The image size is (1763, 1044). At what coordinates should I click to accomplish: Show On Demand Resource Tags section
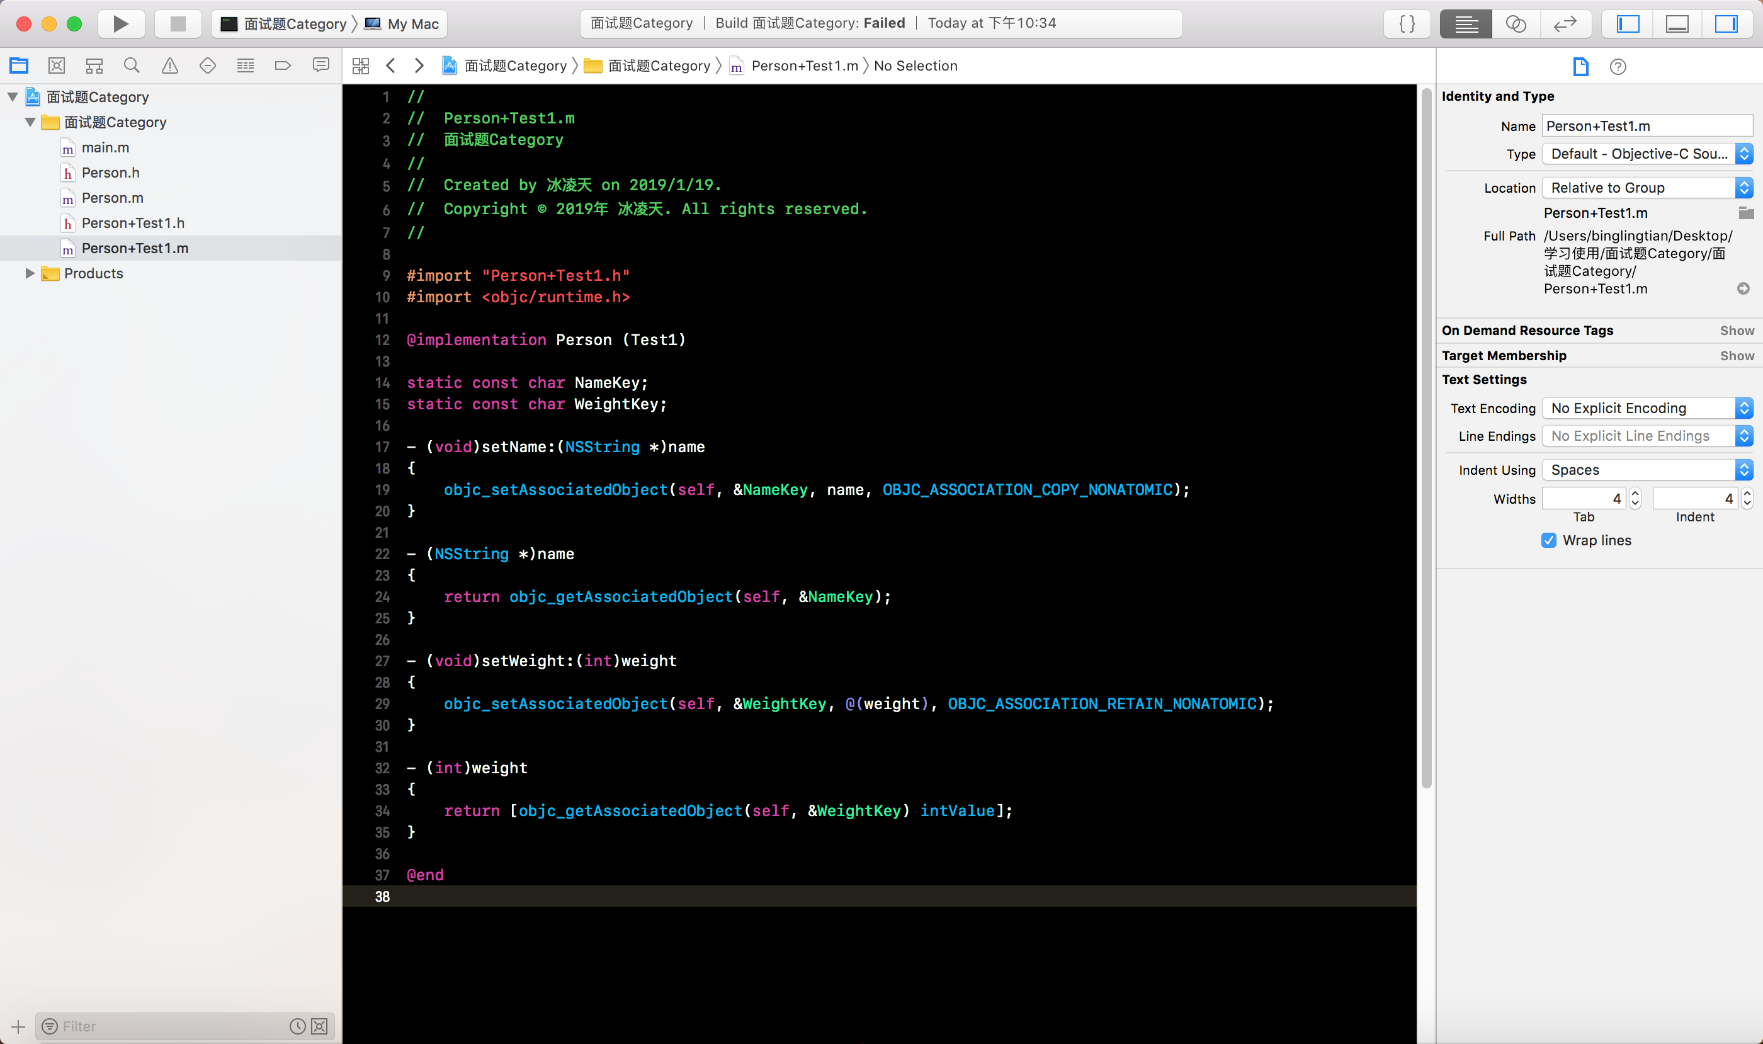pyautogui.click(x=1737, y=331)
